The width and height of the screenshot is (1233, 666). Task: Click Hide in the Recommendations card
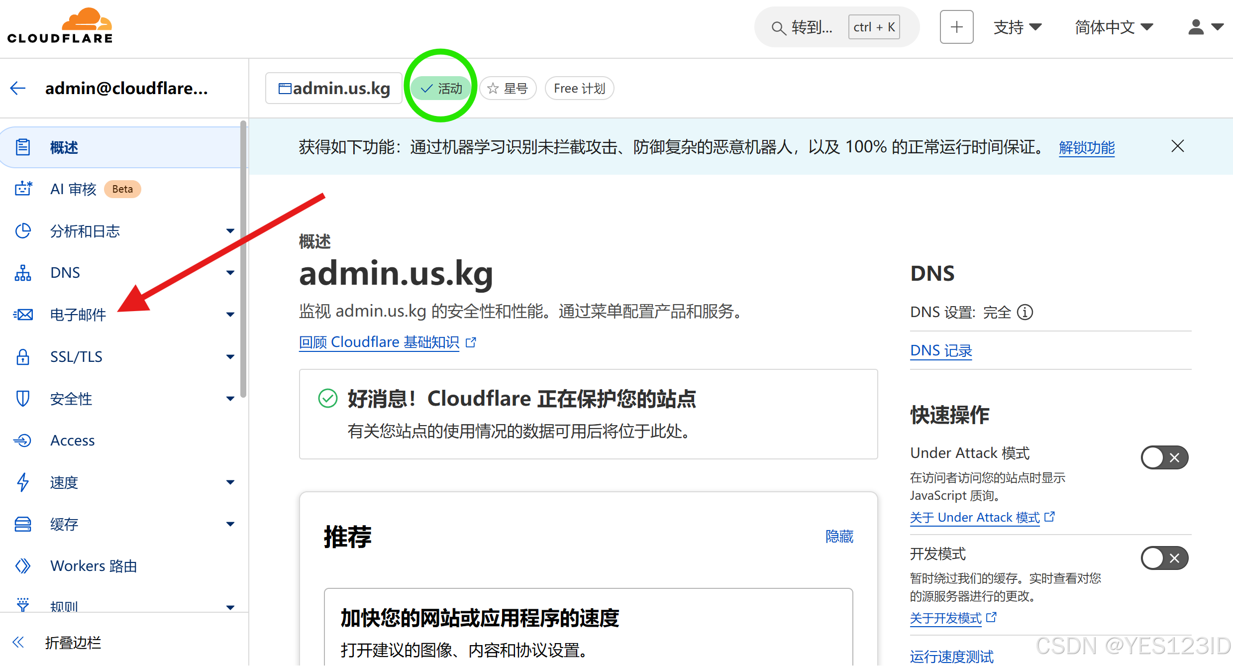(x=839, y=537)
